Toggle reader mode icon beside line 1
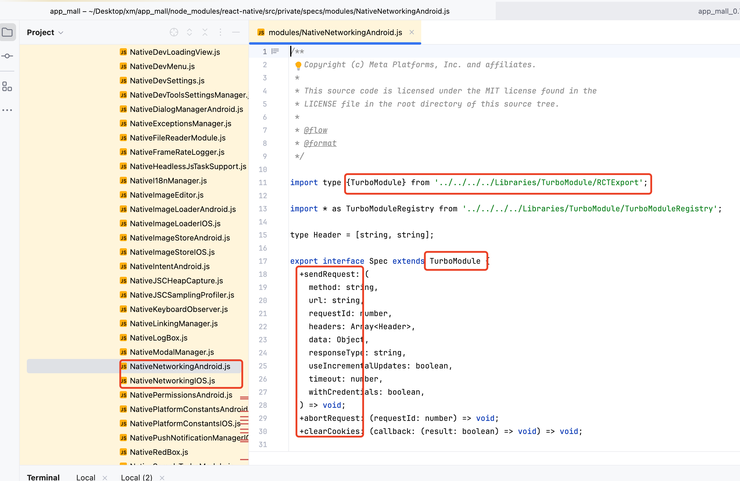This screenshot has height=481, width=740. (x=275, y=51)
